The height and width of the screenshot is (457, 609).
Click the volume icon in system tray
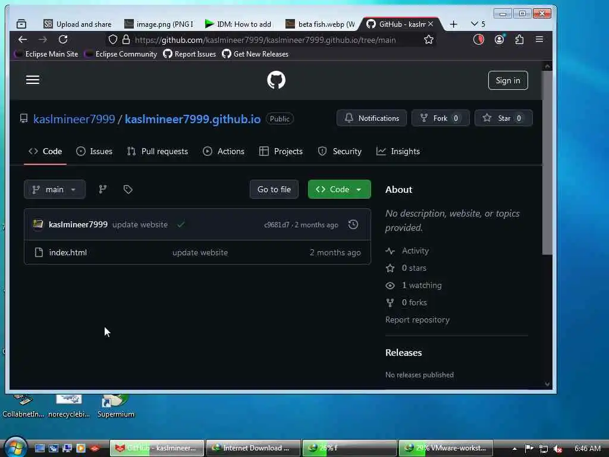pyautogui.click(x=558, y=449)
